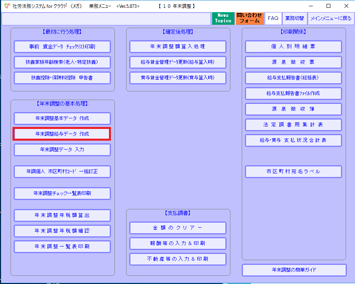This screenshot has width=355, height=284.
Task: Click 金額のクリアー button
Action: 178,228
